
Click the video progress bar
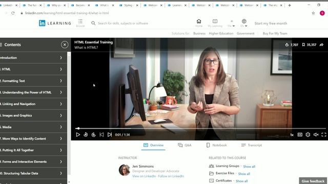pos(200,128)
